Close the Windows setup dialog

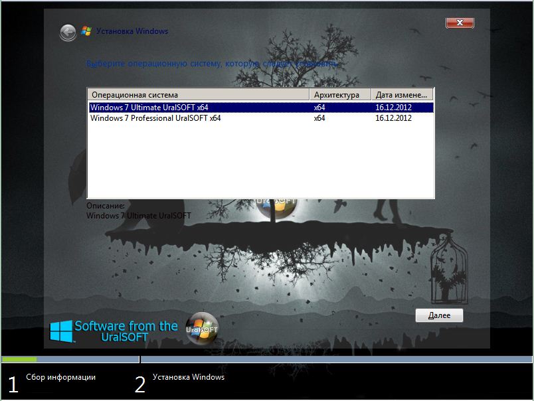point(460,23)
